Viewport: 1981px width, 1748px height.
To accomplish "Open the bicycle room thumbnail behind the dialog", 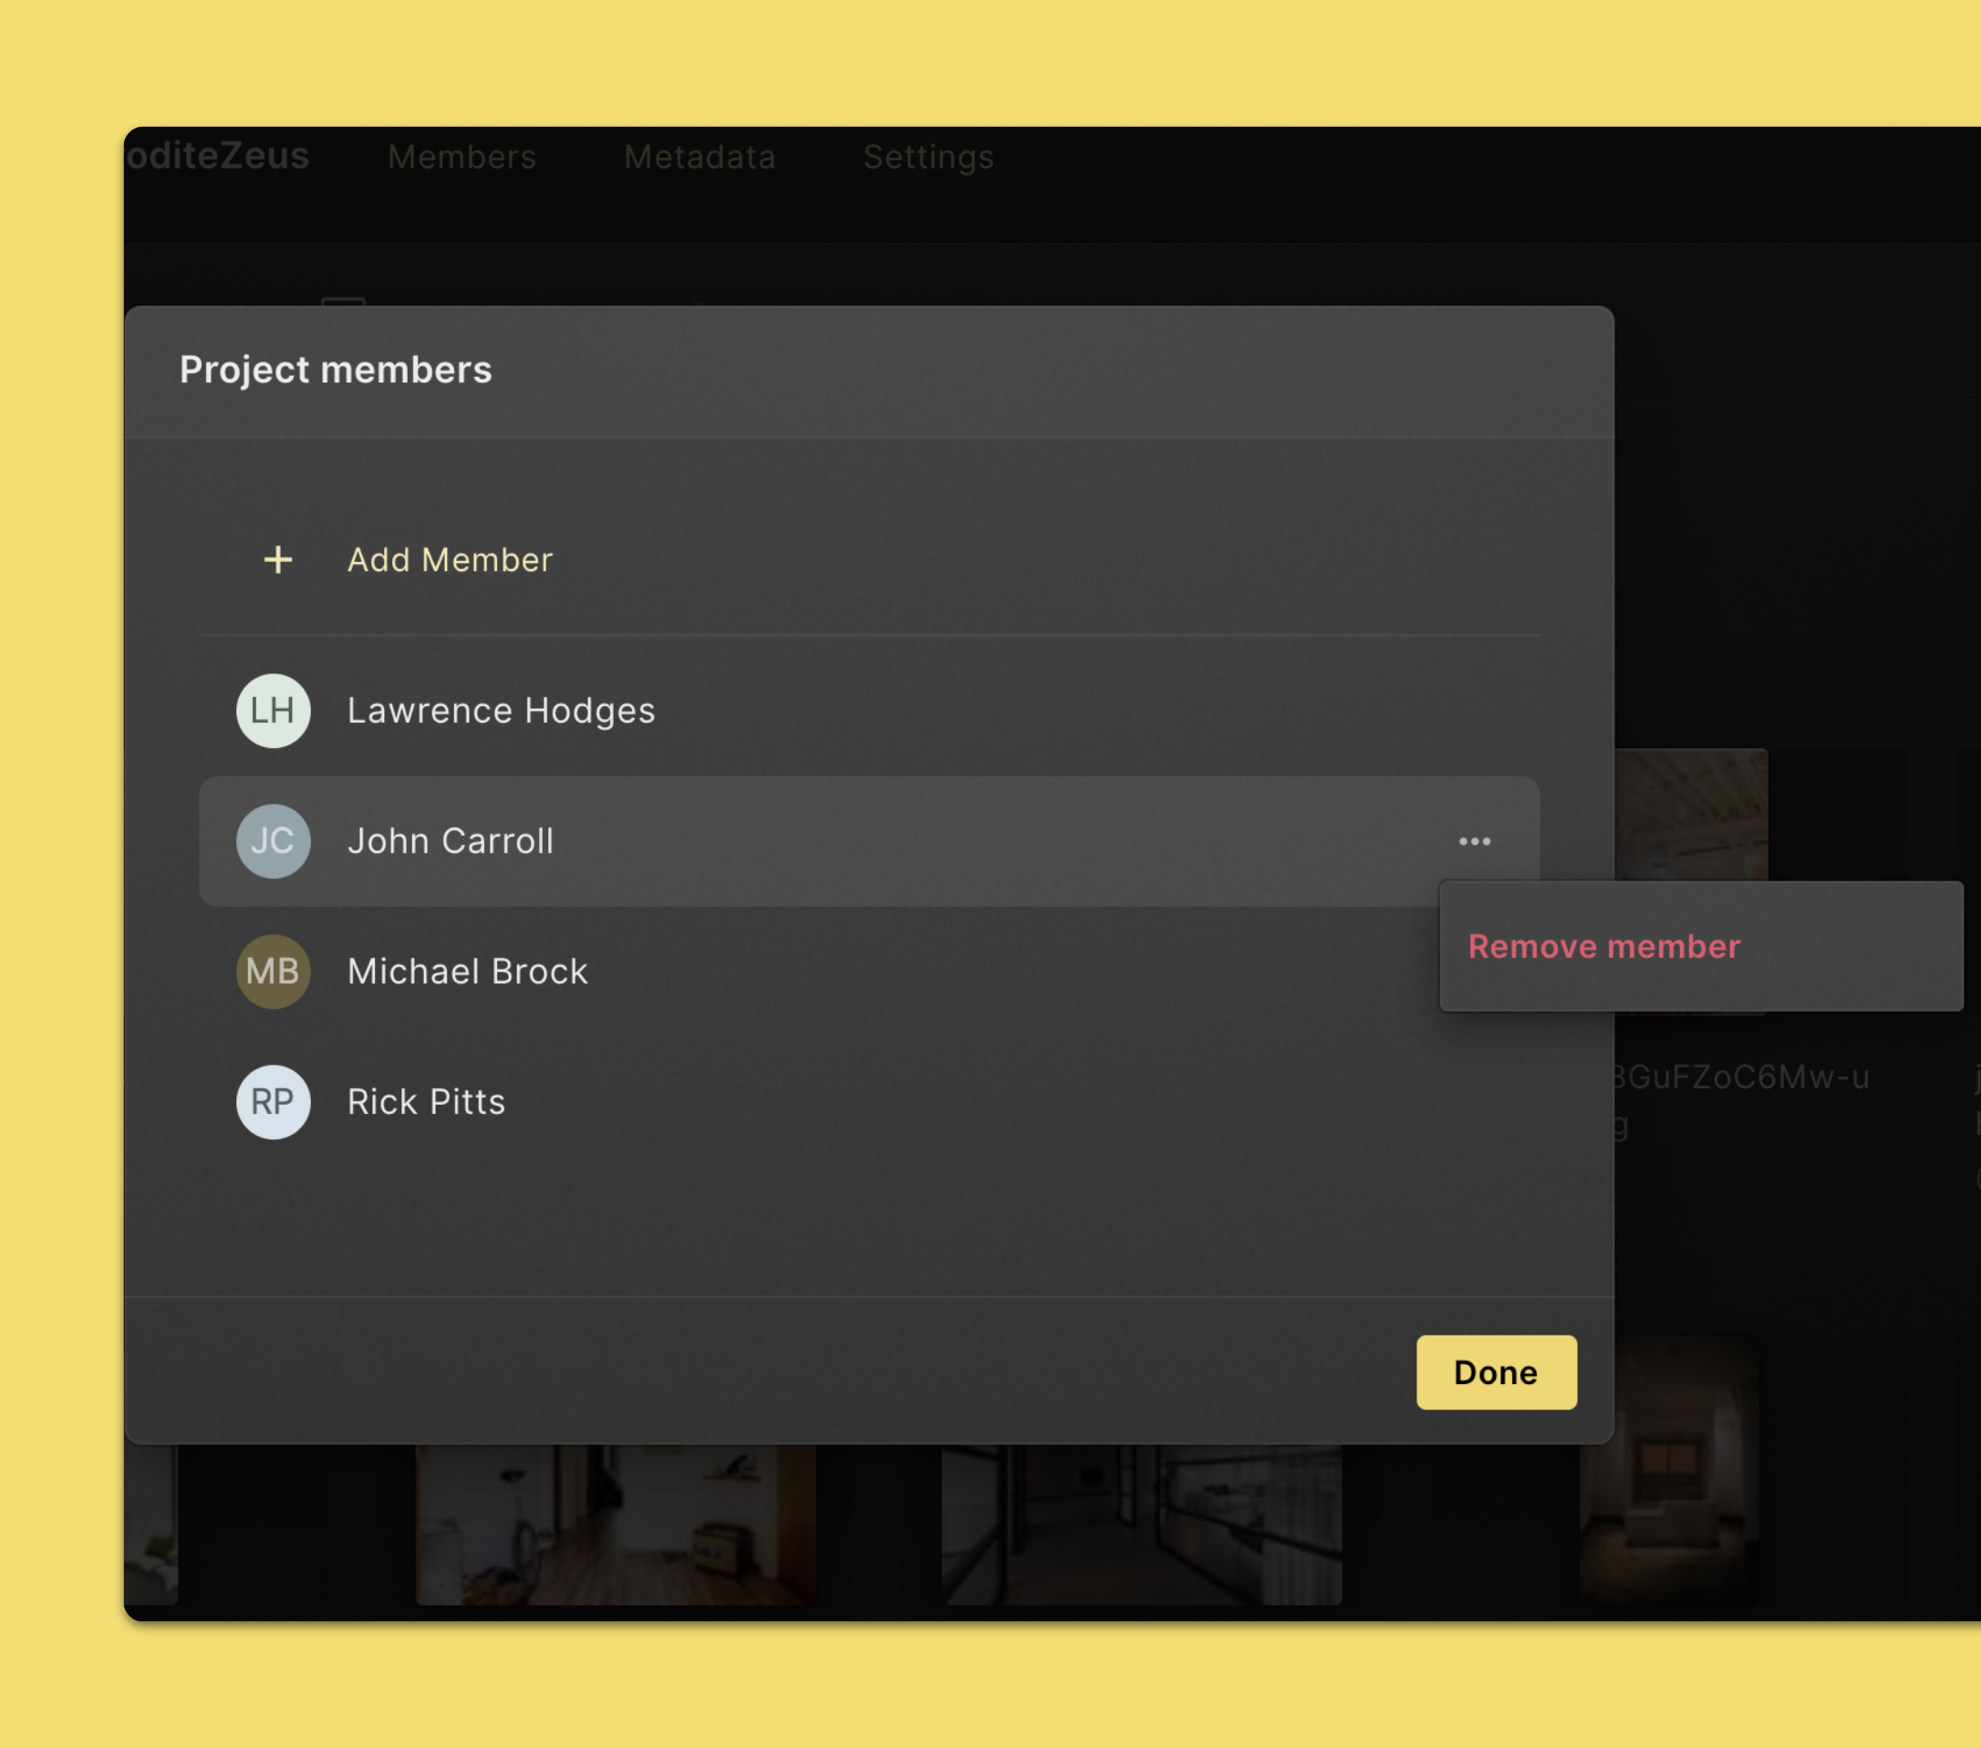I will 616,1524.
